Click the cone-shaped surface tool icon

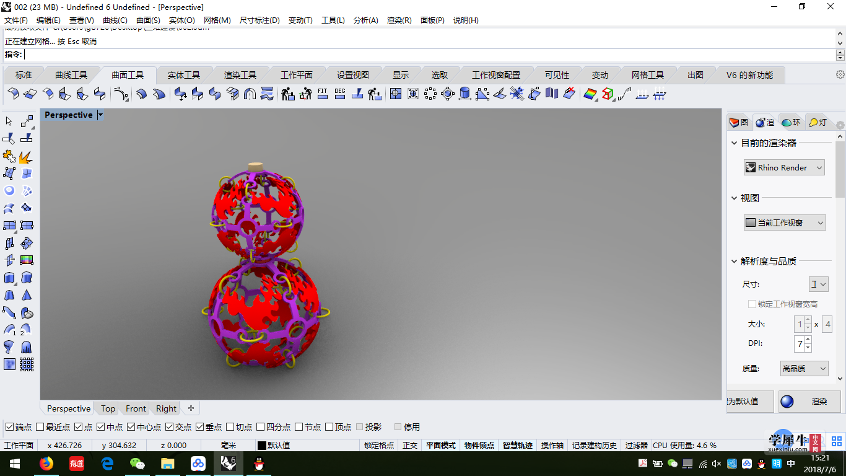point(27,295)
